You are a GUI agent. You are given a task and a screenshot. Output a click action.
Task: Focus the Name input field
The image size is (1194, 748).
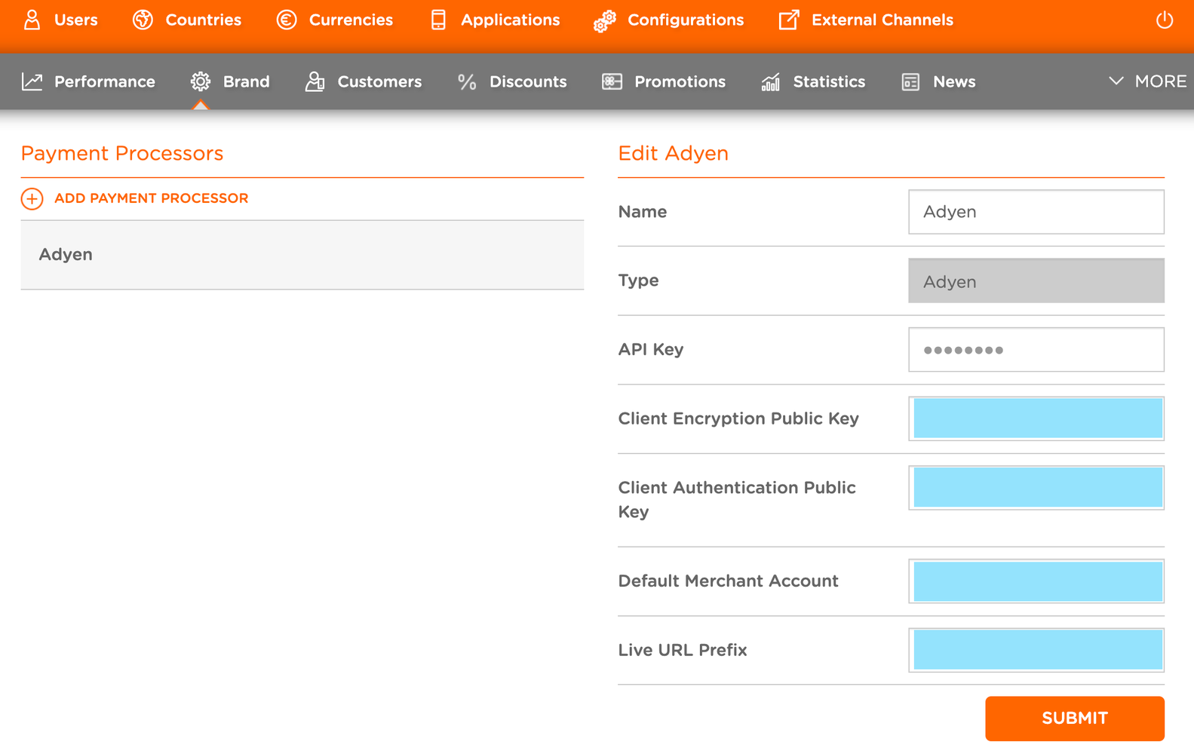[x=1036, y=212]
